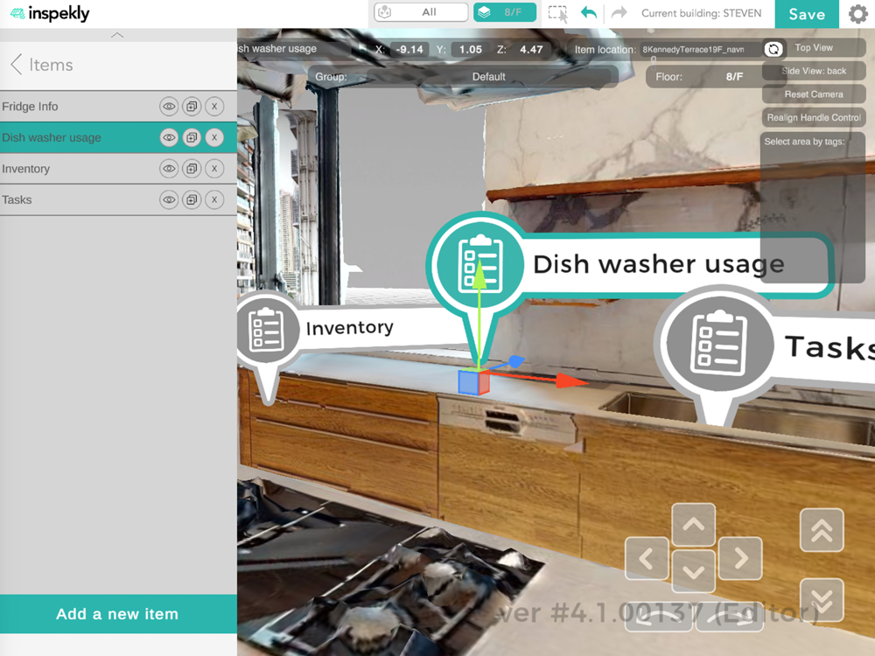Select the Tasks list row
The width and height of the screenshot is (875, 656).
click(x=118, y=199)
